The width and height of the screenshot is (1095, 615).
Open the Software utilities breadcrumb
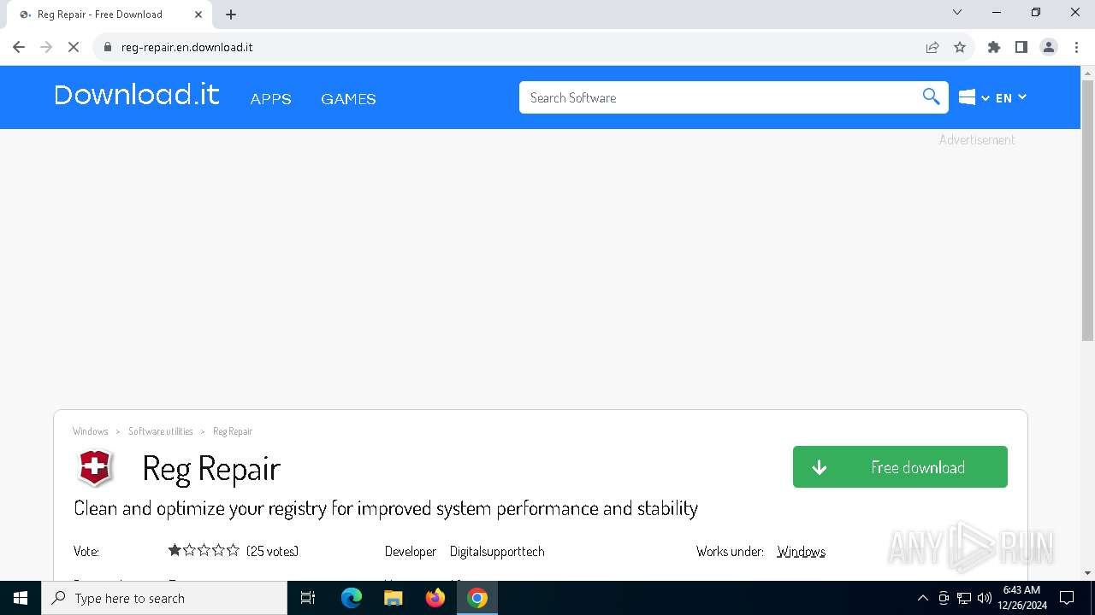[161, 431]
